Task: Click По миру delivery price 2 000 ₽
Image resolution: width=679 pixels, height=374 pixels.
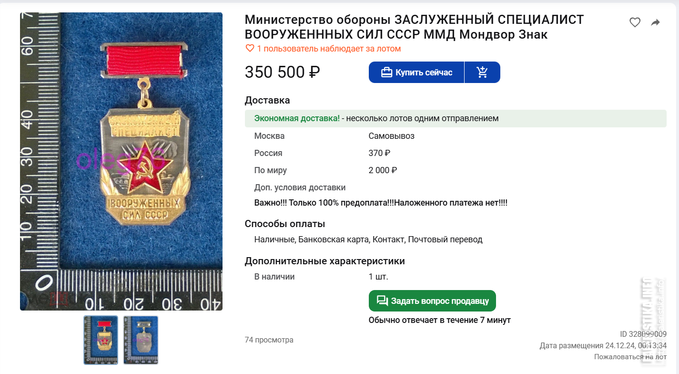Action: tap(383, 170)
